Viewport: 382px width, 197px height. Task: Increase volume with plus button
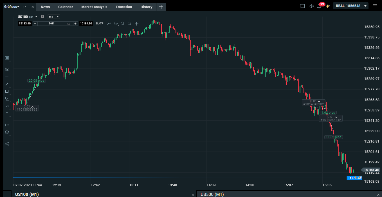pos(75,24)
